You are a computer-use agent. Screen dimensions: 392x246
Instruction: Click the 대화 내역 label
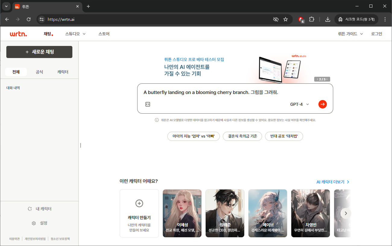[13, 88]
